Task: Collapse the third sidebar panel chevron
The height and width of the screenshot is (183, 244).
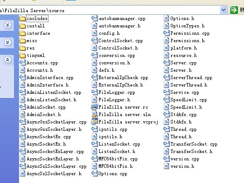Action: [7, 60]
